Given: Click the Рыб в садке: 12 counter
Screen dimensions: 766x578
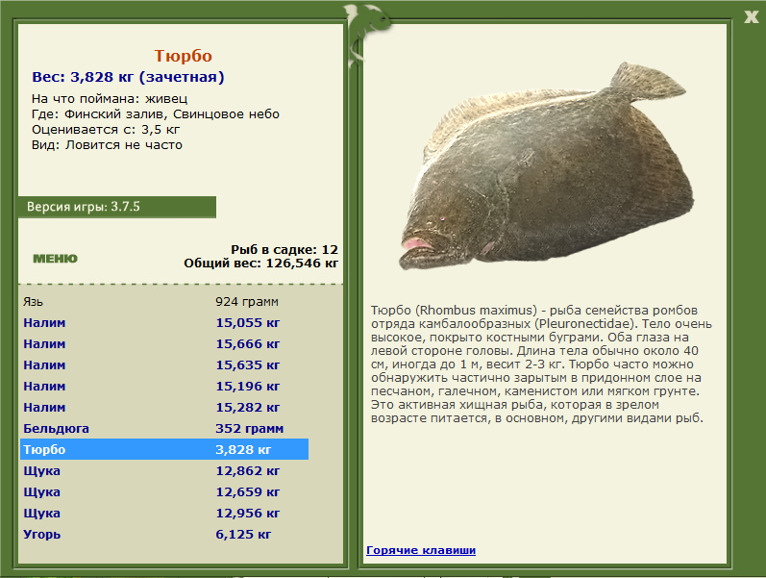Looking at the screenshot, I should coord(284,249).
